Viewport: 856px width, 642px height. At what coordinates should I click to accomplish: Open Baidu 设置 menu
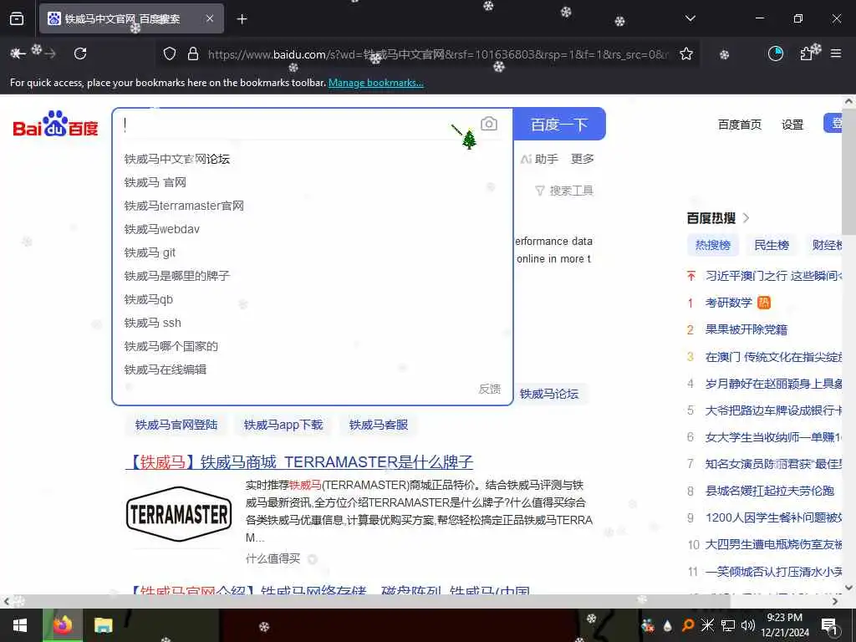click(x=792, y=125)
